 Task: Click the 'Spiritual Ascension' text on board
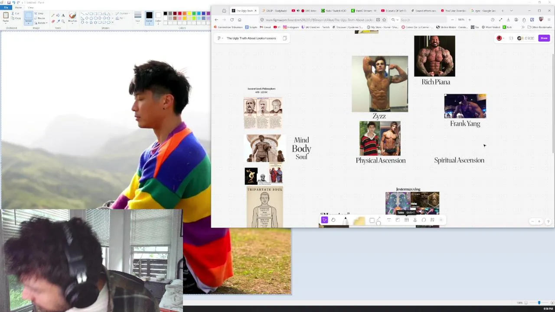459,160
